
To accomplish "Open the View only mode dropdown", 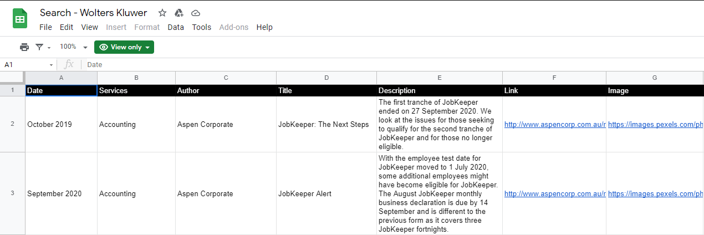I will (124, 47).
